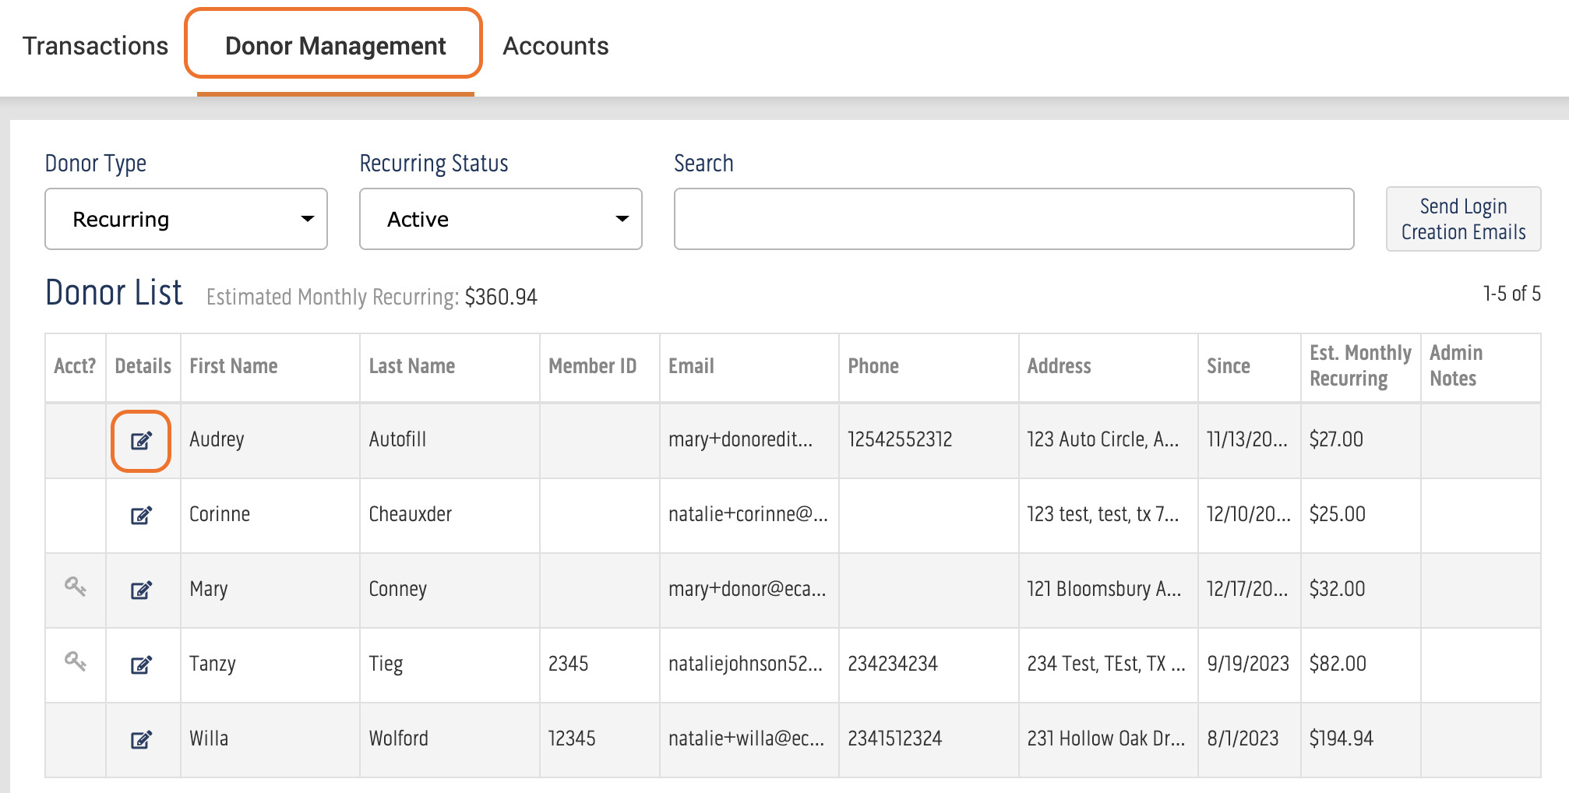Click Willa's email cell natalie+willa
This screenshot has height=793, width=1569.
pos(746,738)
